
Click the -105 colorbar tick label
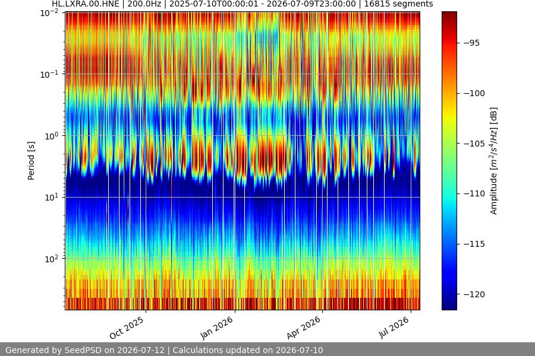(474, 144)
